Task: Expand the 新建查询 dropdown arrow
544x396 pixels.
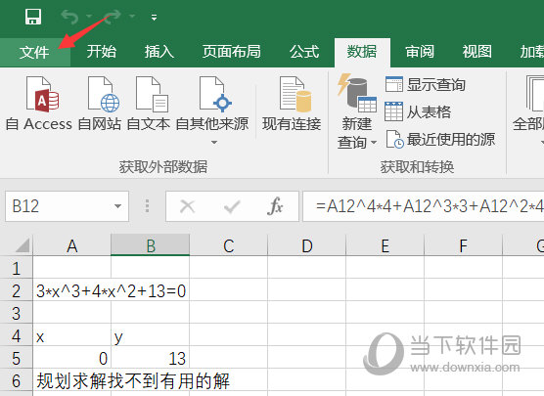Action: pyautogui.click(x=374, y=143)
